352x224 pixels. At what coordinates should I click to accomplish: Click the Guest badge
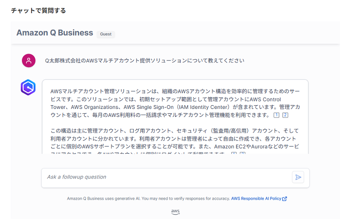coord(106,34)
